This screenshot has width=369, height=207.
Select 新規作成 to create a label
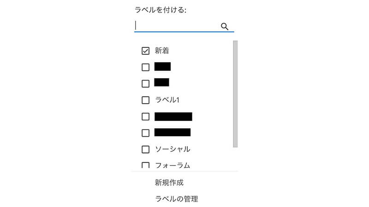point(169,183)
